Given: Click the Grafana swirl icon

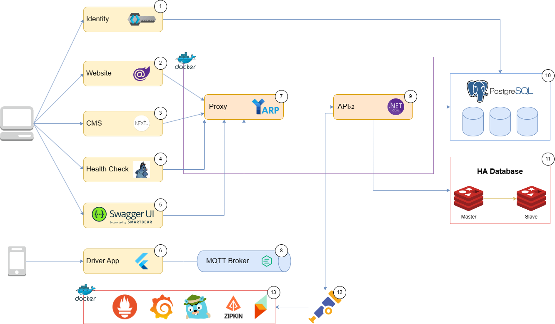Looking at the screenshot, I should (x=161, y=307).
